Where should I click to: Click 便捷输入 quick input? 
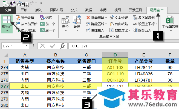[95, 30]
